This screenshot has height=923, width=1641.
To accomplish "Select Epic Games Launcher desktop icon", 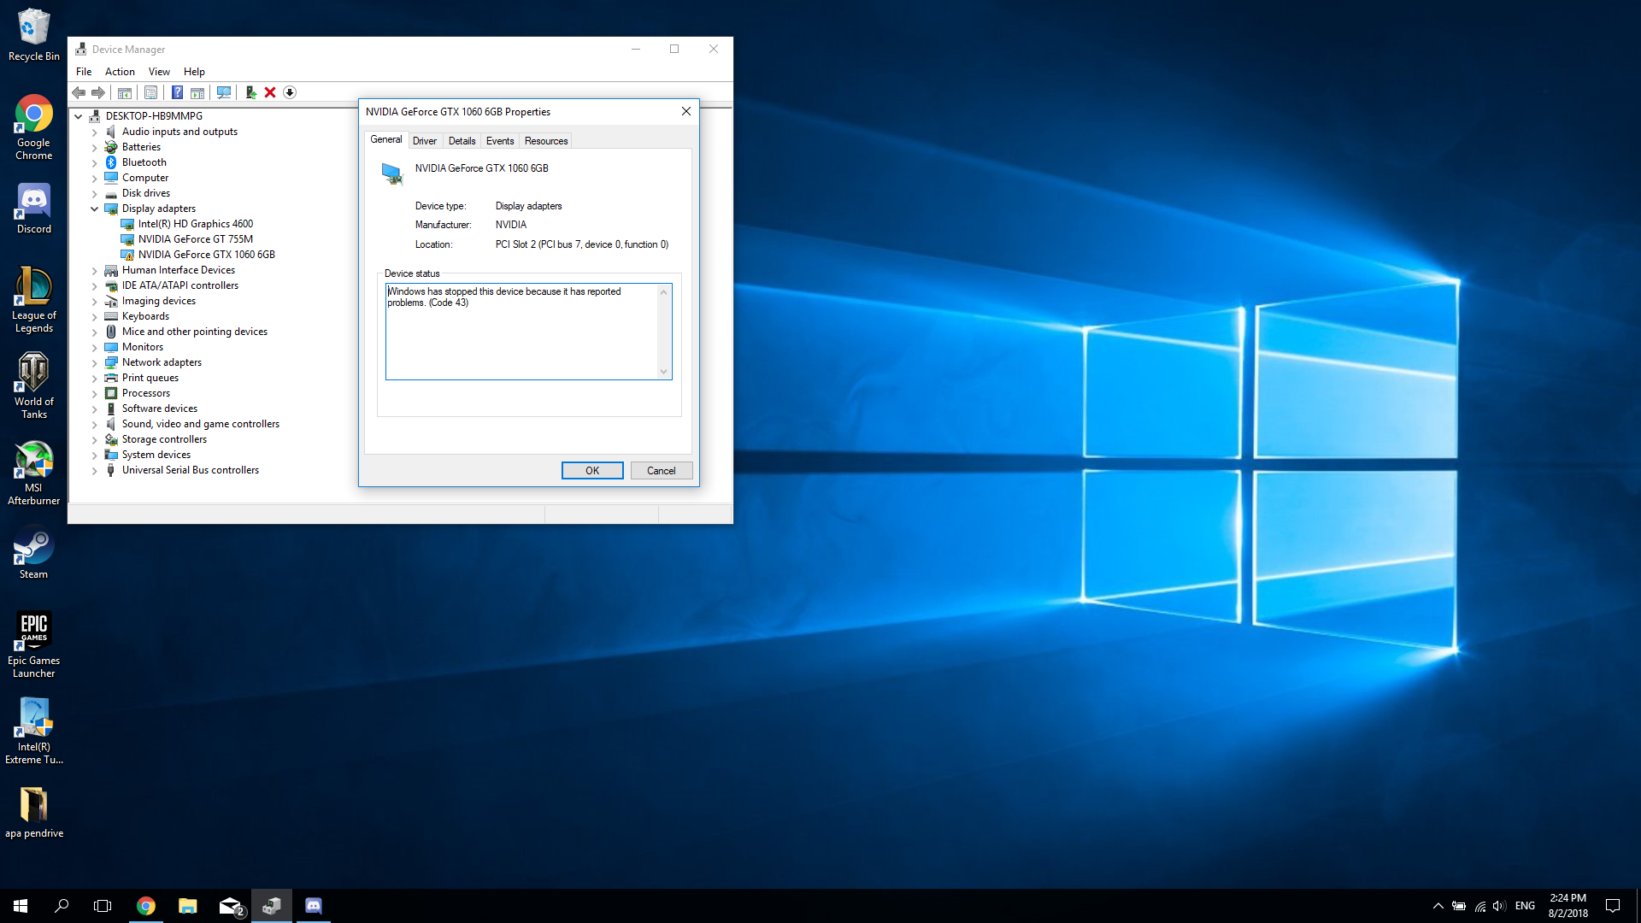I will click(x=33, y=644).
